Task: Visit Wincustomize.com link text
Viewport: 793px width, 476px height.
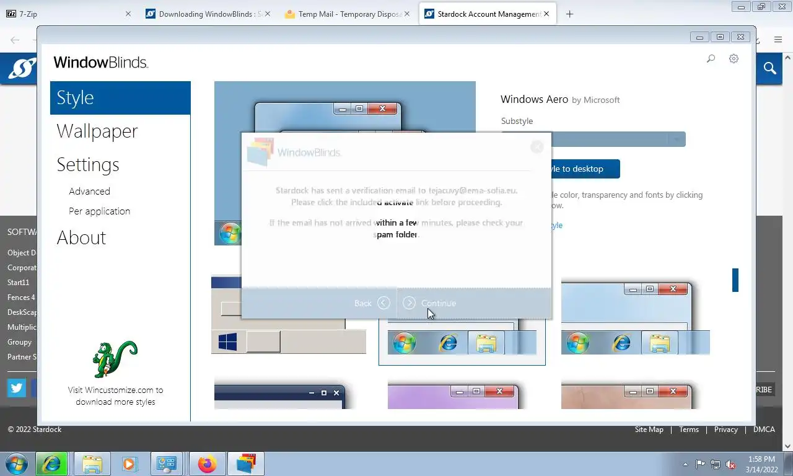Action: [x=115, y=396]
